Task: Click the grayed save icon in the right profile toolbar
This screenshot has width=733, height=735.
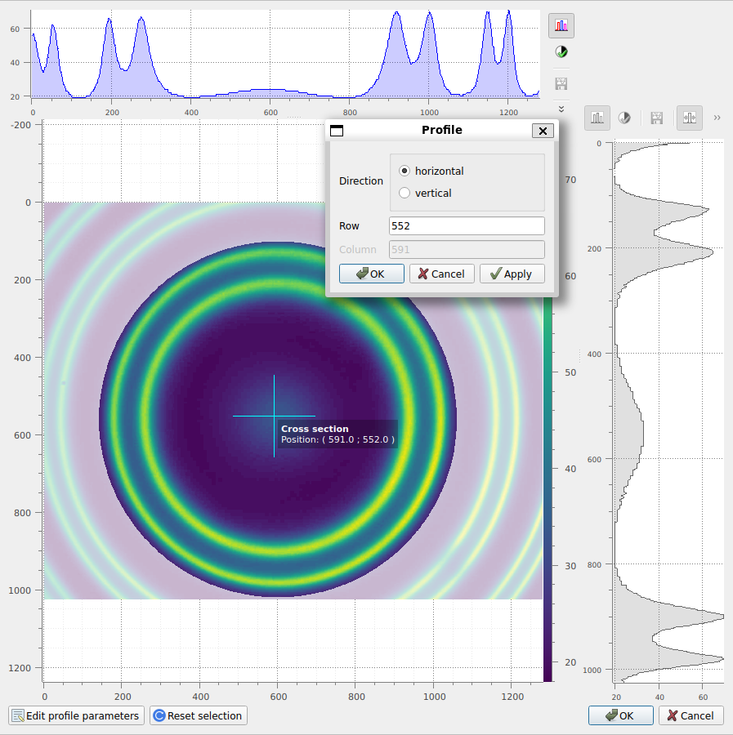Action: coord(656,118)
